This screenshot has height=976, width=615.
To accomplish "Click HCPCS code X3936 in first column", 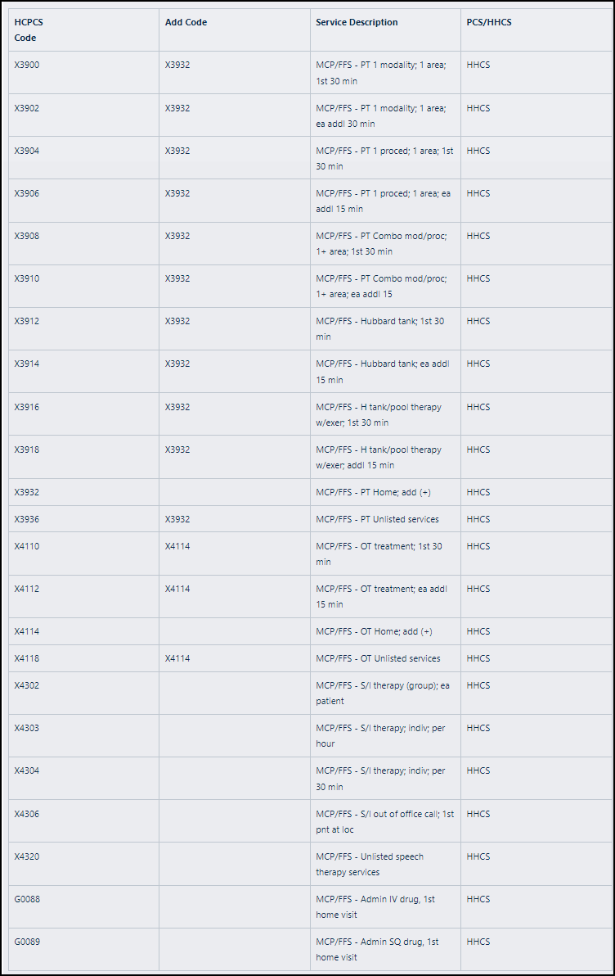I will coord(27,520).
